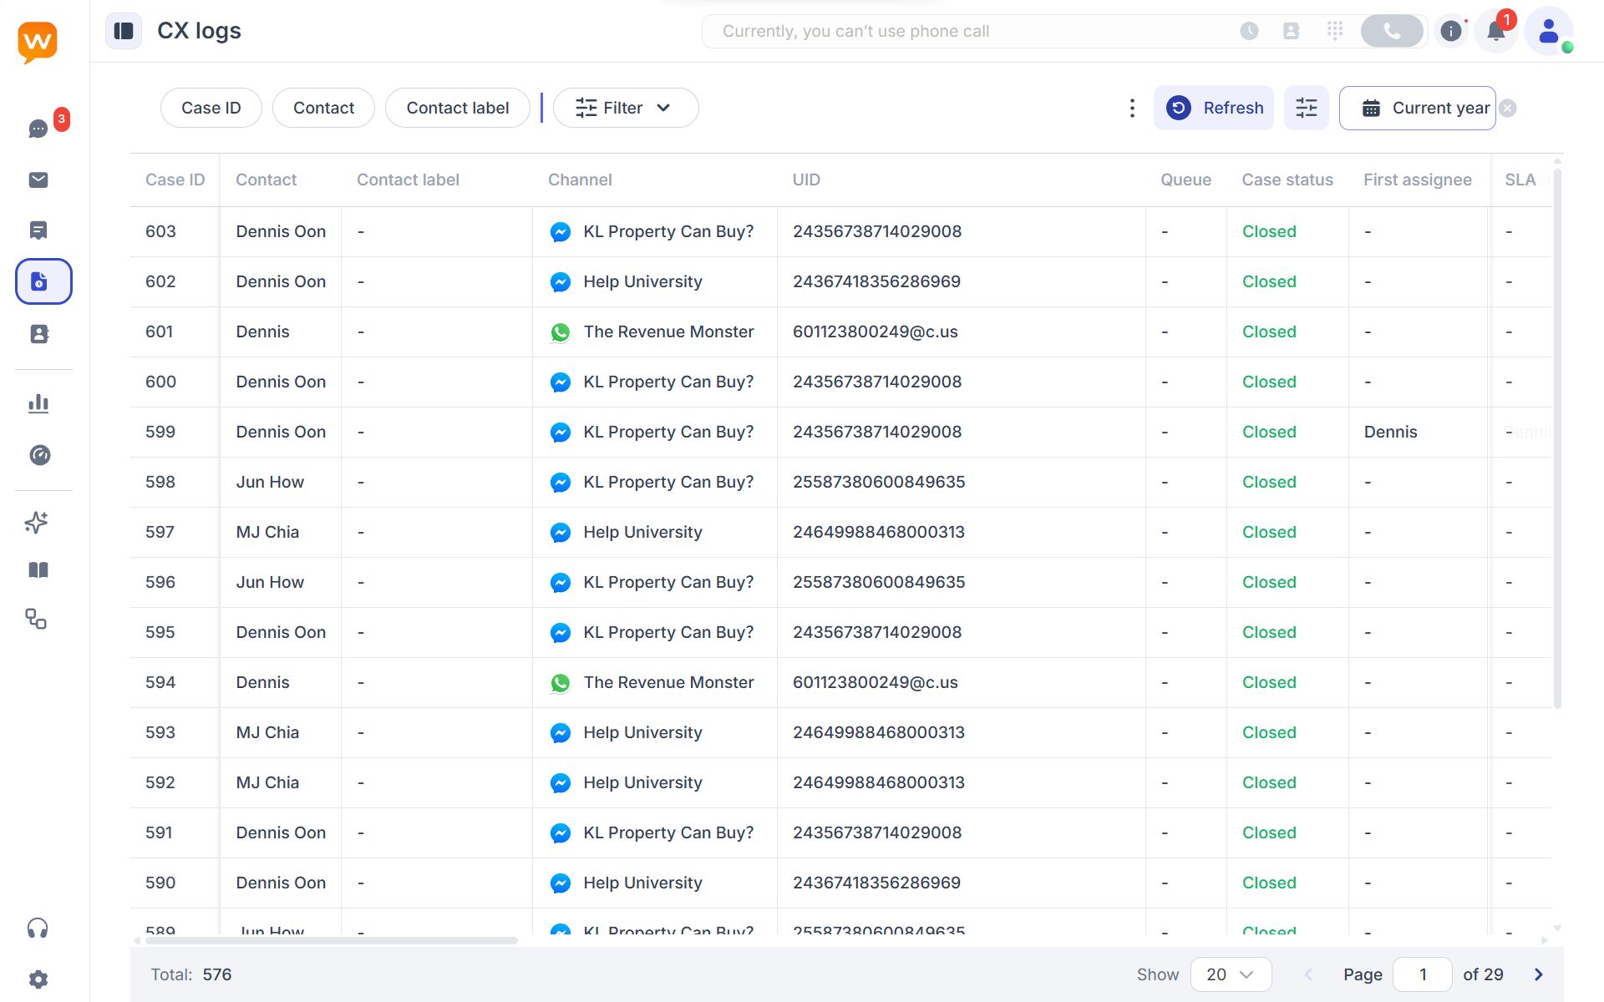Toggle the sidebar collapse button

pyautogui.click(x=124, y=31)
